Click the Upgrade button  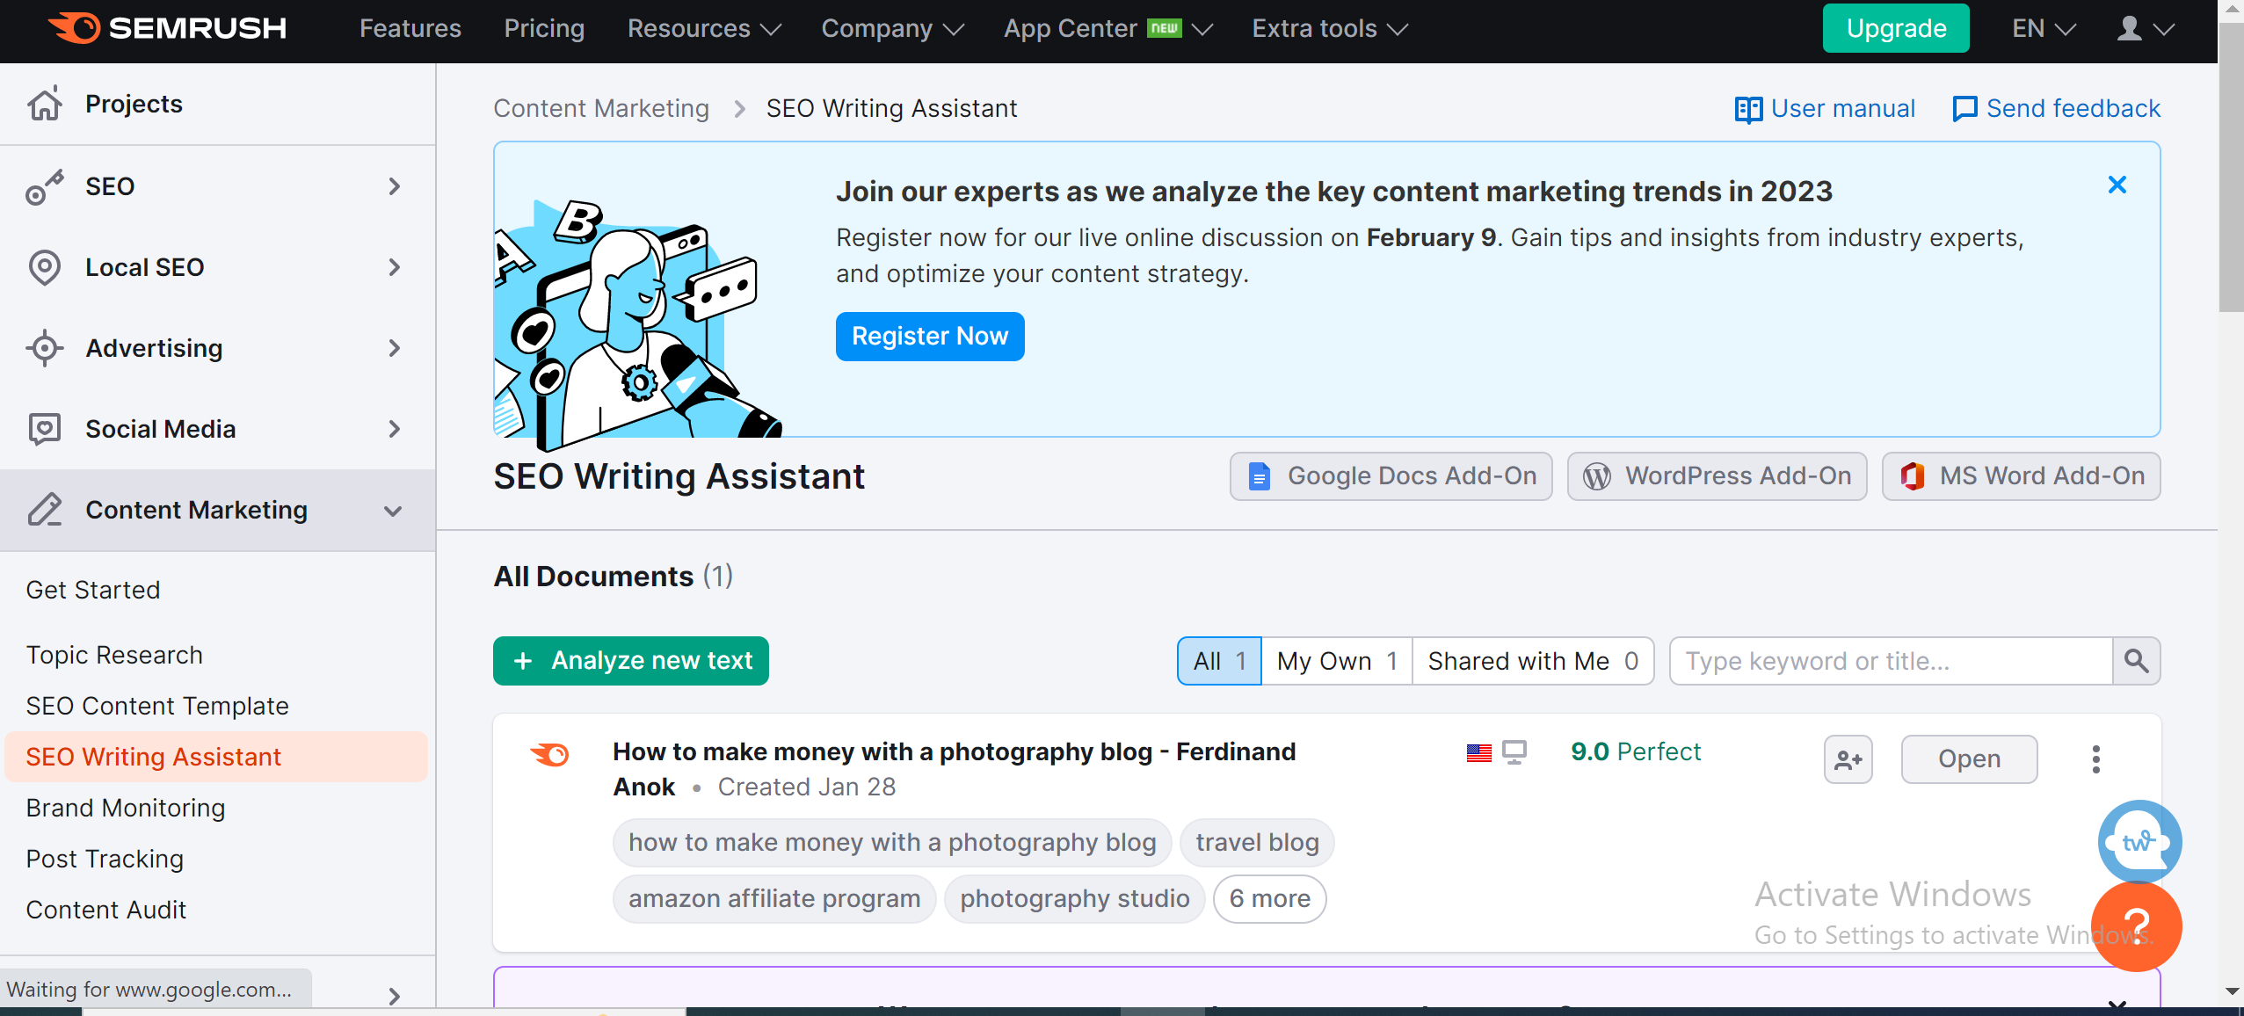pos(1896,28)
